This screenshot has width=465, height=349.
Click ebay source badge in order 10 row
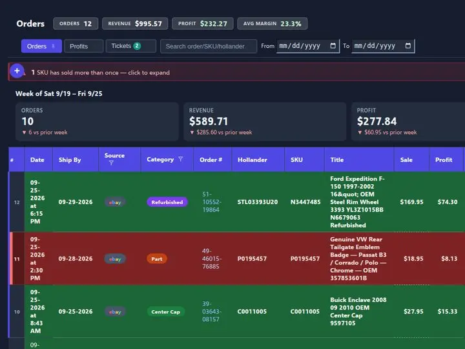115,312
